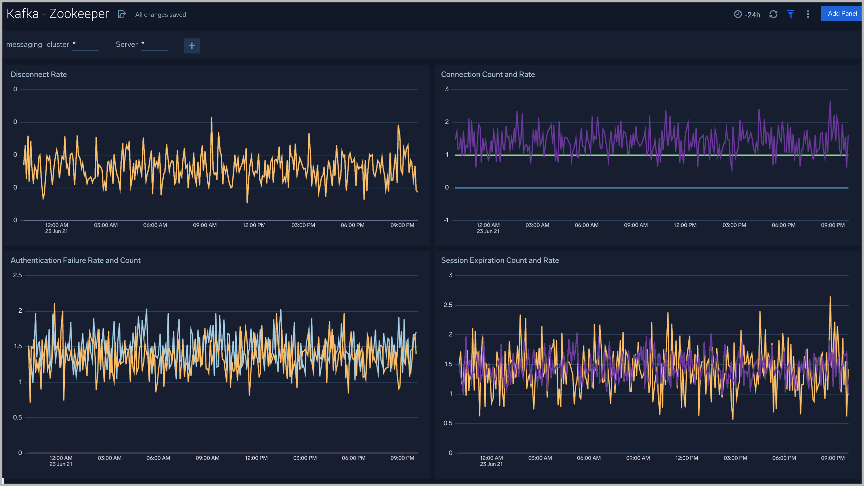Click the save/export icon next to title
The height and width of the screenshot is (486, 864).
pyautogui.click(x=122, y=14)
